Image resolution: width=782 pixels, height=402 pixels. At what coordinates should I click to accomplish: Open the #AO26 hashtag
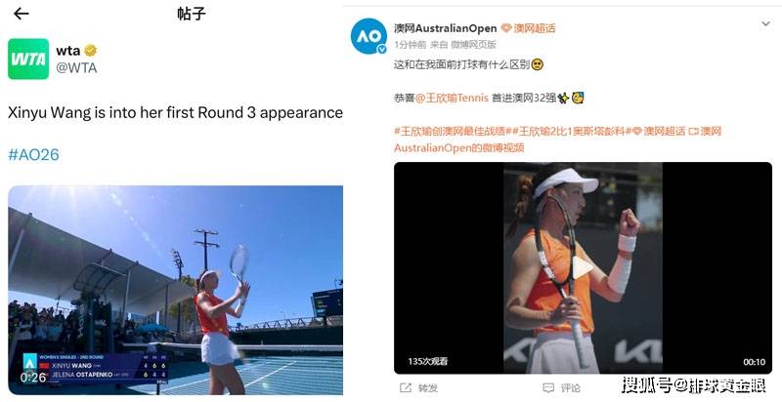click(33, 155)
